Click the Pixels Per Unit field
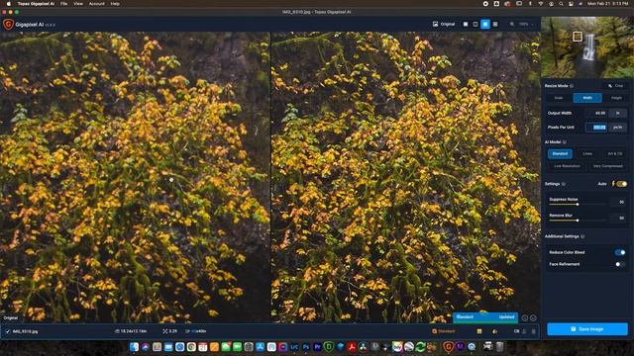The image size is (634, 356). coord(596,128)
